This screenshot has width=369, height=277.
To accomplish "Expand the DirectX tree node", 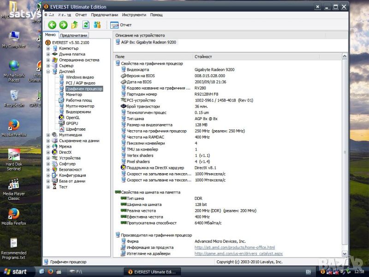I will tap(48, 152).
